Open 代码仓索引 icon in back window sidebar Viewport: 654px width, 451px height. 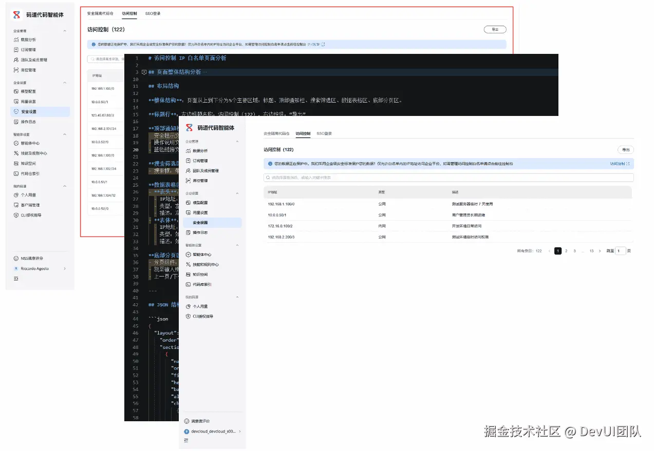16,173
